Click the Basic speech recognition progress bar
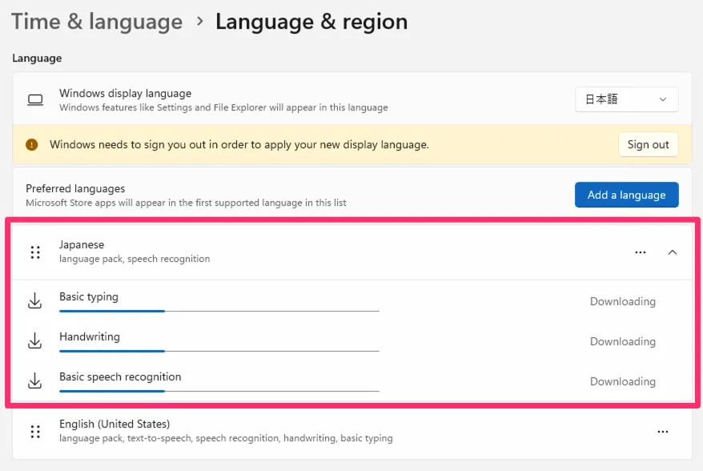Viewport: 703px width, 471px height. pyautogui.click(x=219, y=391)
